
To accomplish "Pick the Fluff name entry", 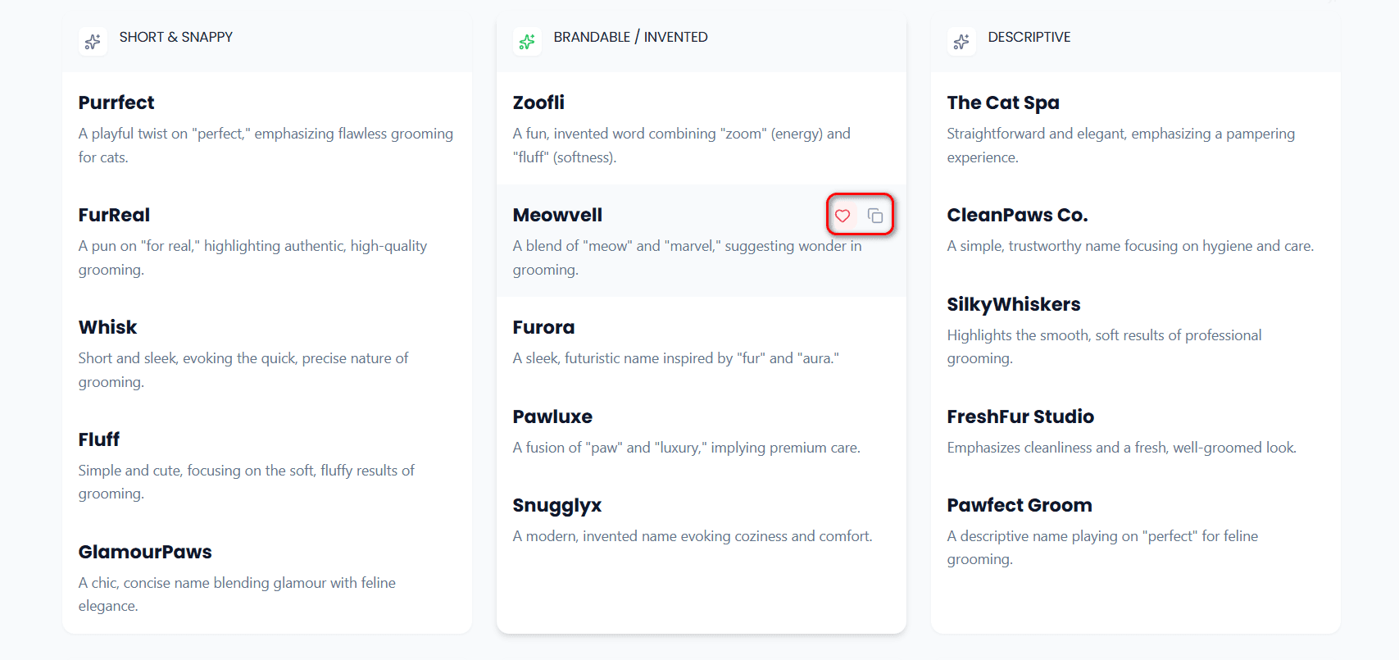I will click(x=99, y=440).
